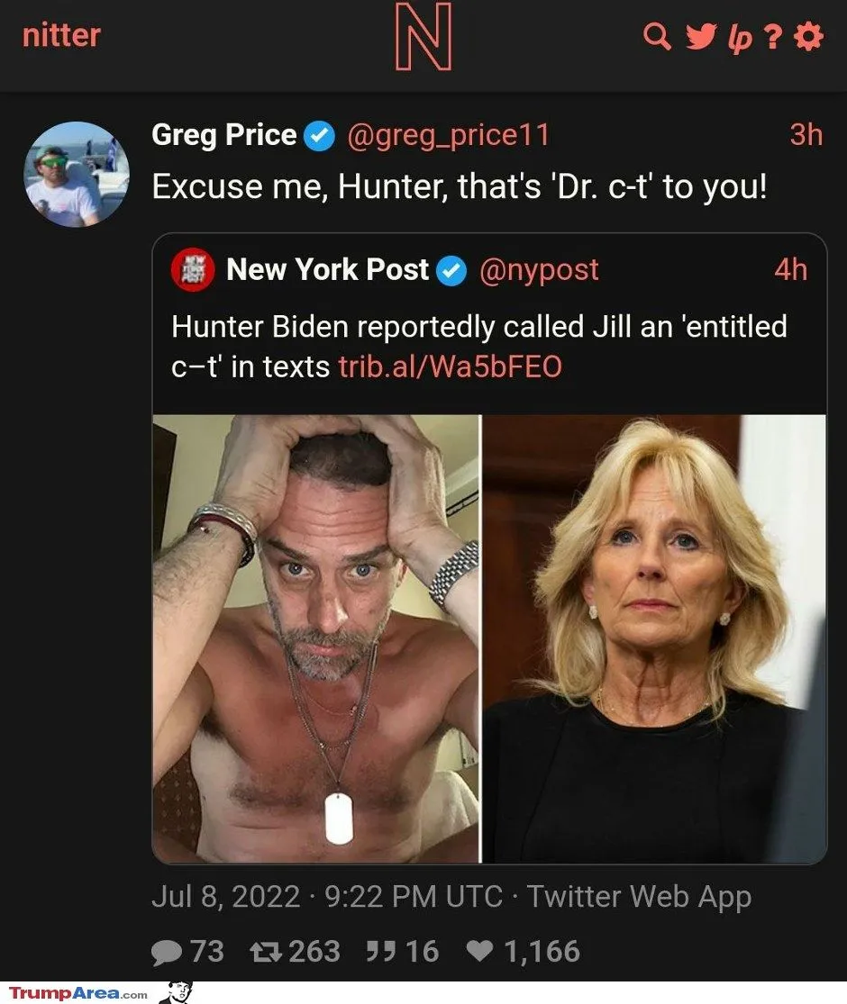Open the Liberapay donate icon
The image size is (847, 1004).
click(739, 39)
